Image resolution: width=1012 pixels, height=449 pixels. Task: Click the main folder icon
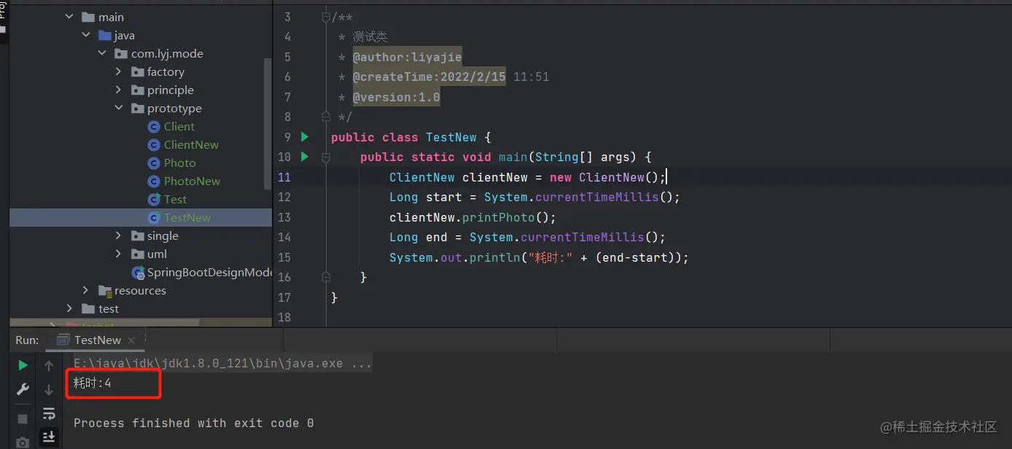pyautogui.click(x=88, y=17)
